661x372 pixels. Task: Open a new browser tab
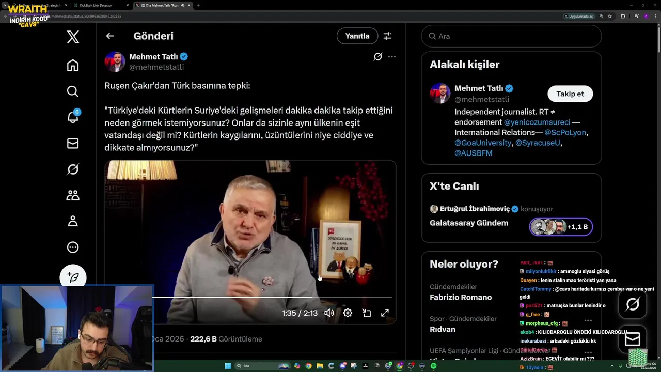point(198,5)
